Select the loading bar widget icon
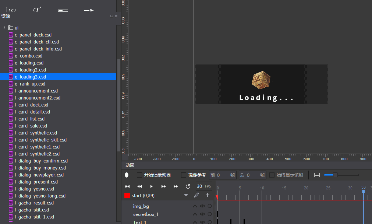The height and width of the screenshot is (224, 372). [63, 10]
